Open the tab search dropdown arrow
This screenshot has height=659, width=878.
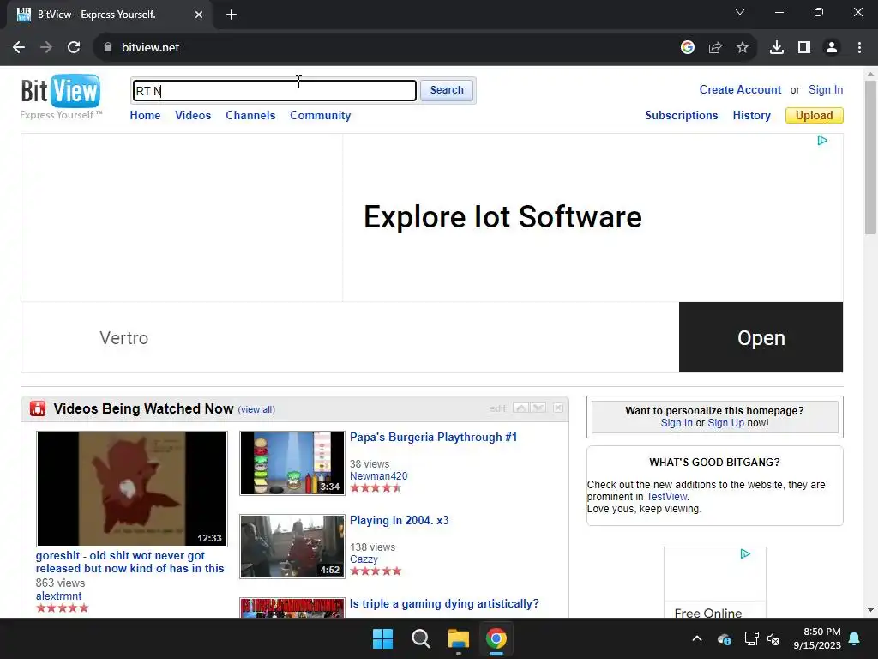[740, 12]
